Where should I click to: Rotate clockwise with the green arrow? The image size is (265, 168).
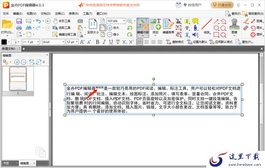pos(129,34)
